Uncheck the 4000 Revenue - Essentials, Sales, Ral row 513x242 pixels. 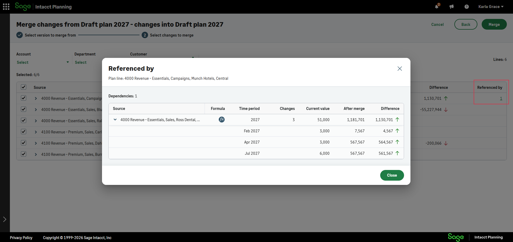[x=24, y=120]
